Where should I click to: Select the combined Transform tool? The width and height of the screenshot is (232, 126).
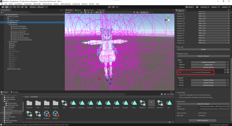[x=22, y=7]
